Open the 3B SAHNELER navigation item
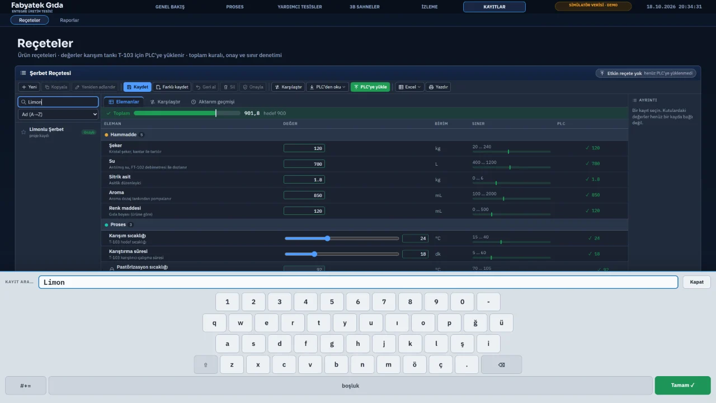The width and height of the screenshot is (716, 403). coord(365,7)
